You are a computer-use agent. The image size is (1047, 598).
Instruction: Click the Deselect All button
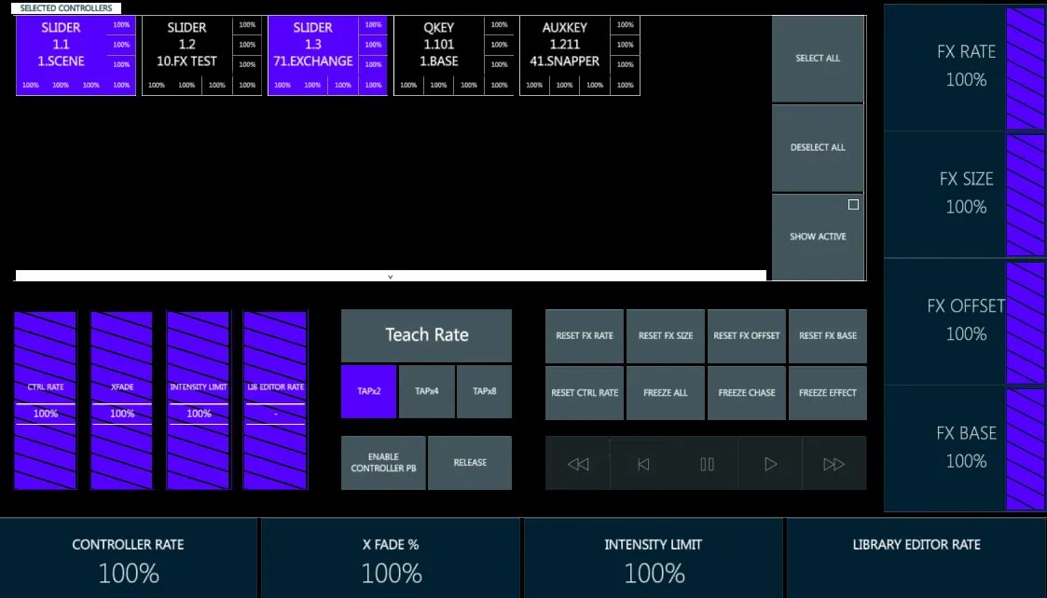pos(818,148)
